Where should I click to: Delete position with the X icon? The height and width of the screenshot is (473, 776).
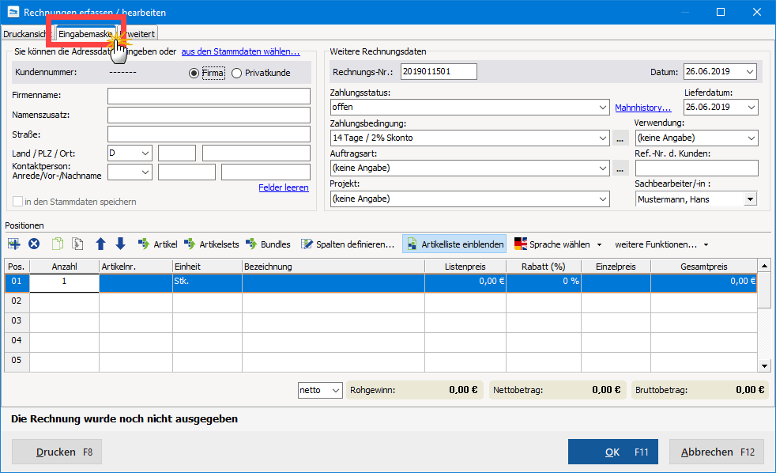(x=34, y=244)
